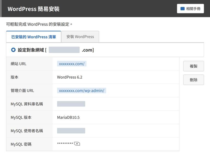Click the blue book icon beside 相關手冊
Viewport: 210px width, 156px height.
(x=182, y=9)
